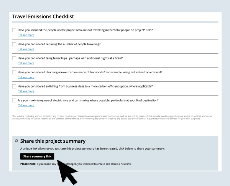Select the lower carbon mode of transport checkbox
This screenshot has width=230, height=186.
(14, 72)
